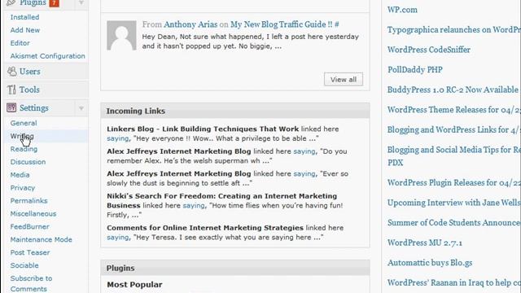
Task: Open Linkers Blog incoming link
Action: click(203, 129)
